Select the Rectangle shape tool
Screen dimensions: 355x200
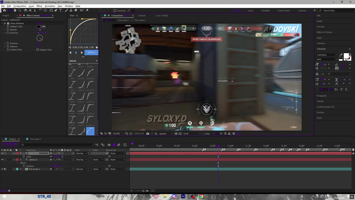[51, 10]
